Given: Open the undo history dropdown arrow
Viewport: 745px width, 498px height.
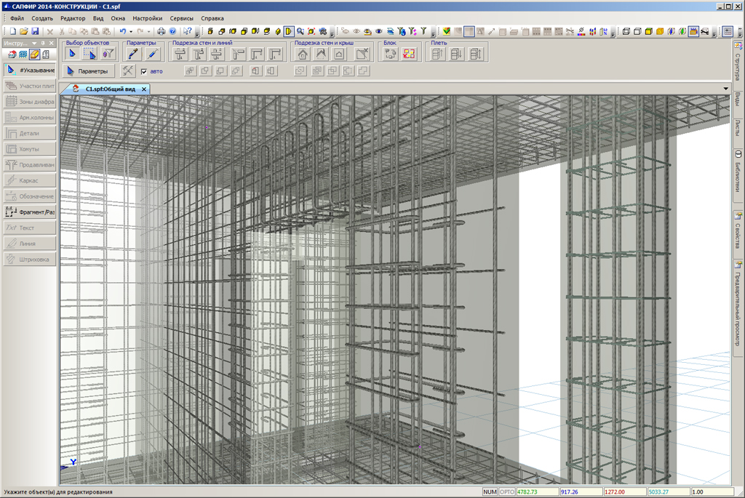Looking at the screenshot, I should point(131,32).
